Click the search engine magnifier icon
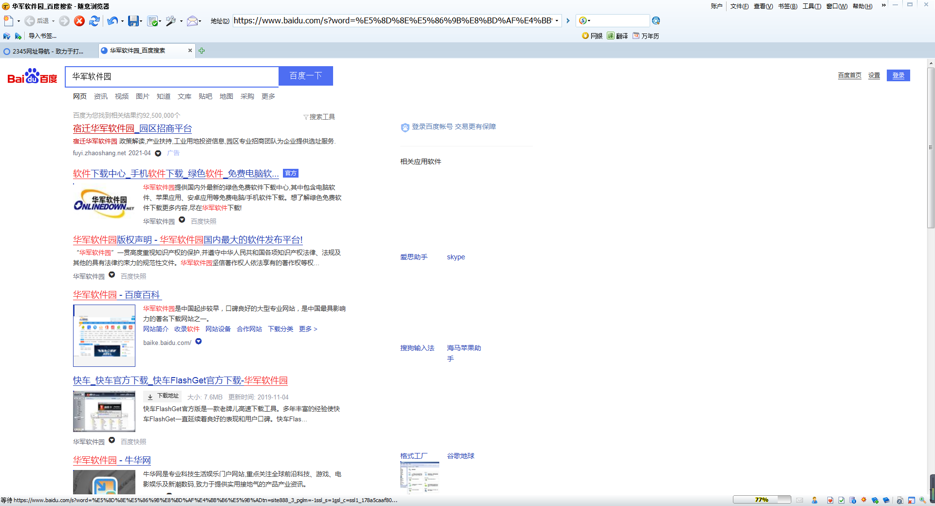Screen dimensions: 935x506 pos(656,21)
